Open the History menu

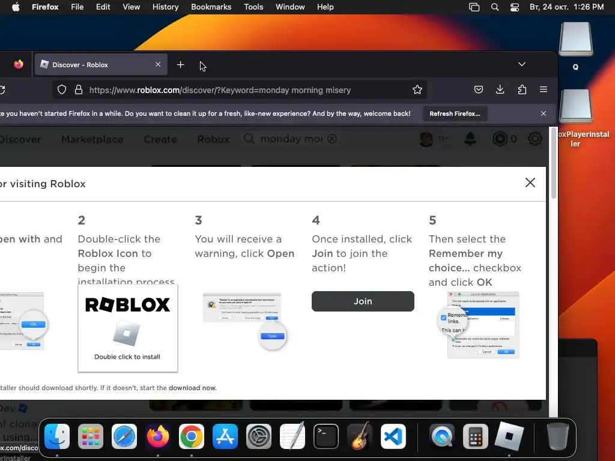pyautogui.click(x=166, y=7)
